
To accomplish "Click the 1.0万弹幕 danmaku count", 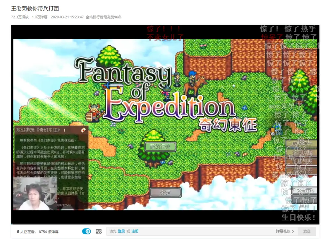I will [x=39, y=17].
